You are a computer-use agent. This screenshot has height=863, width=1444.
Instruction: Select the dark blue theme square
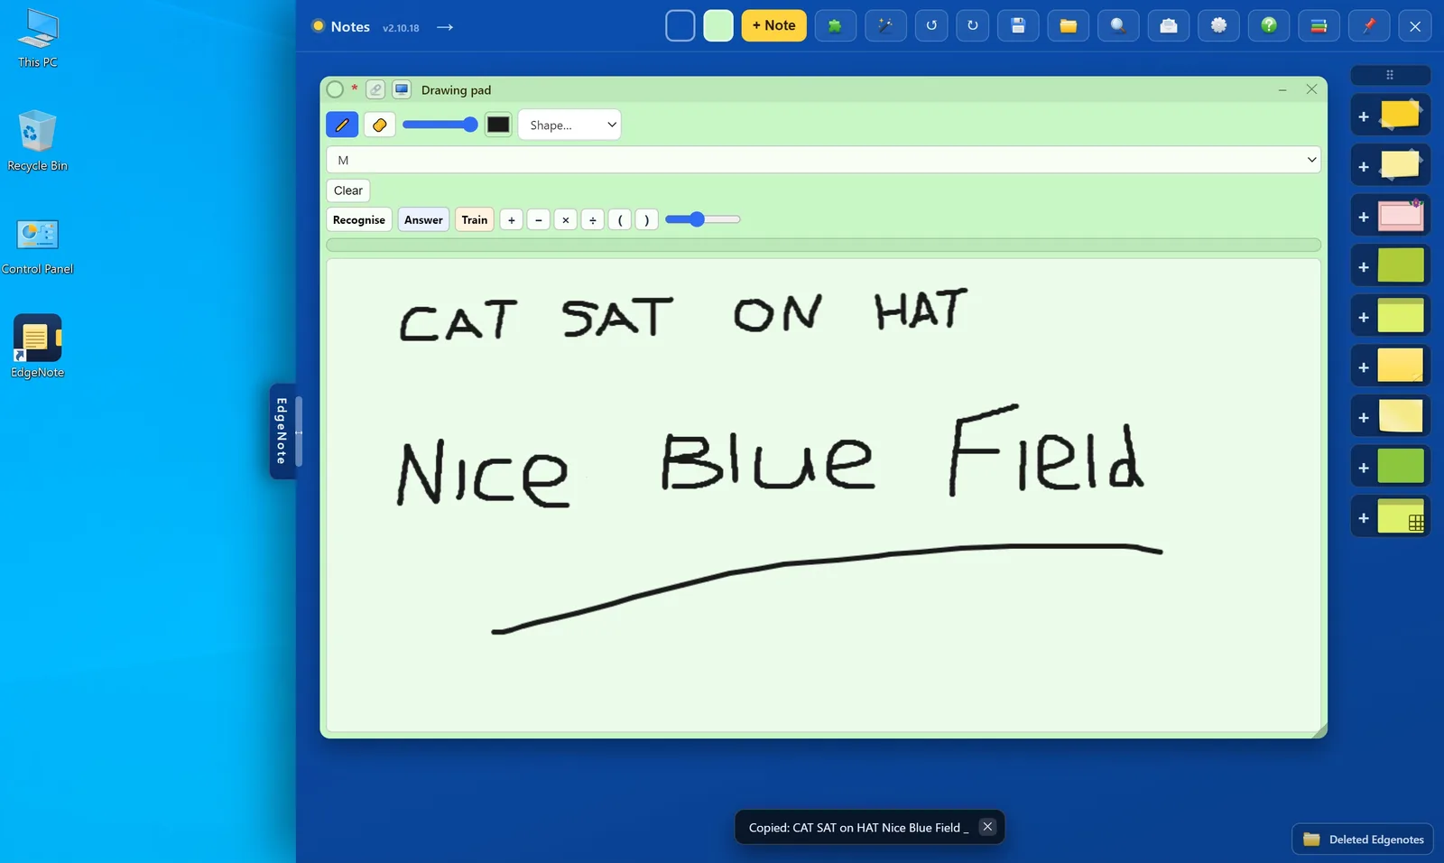680,26
